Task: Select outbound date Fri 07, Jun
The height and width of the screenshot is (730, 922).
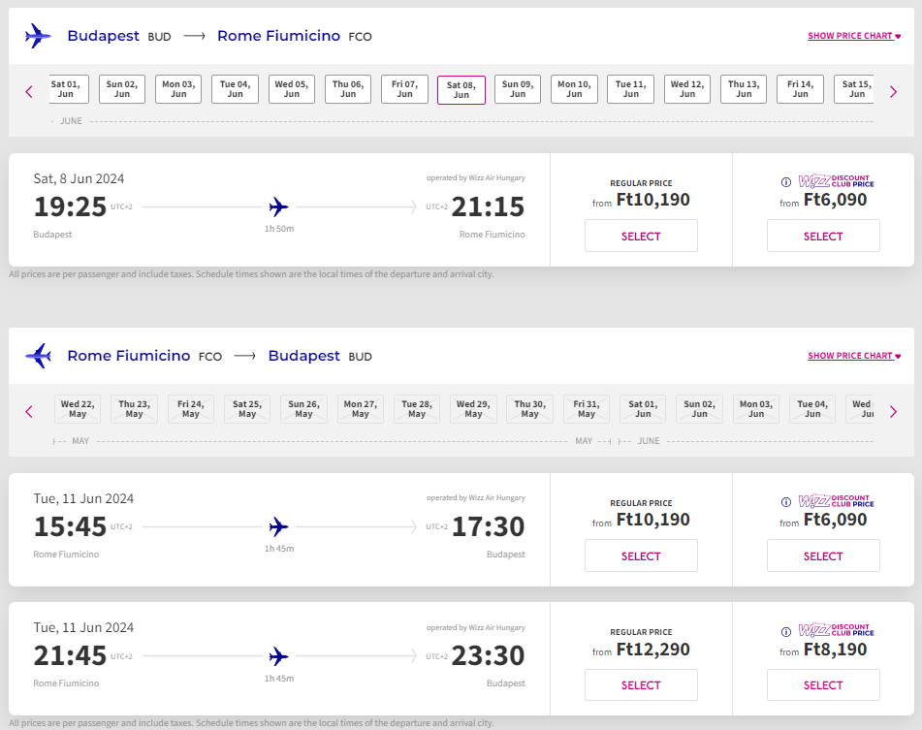Action: coord(404,89)
